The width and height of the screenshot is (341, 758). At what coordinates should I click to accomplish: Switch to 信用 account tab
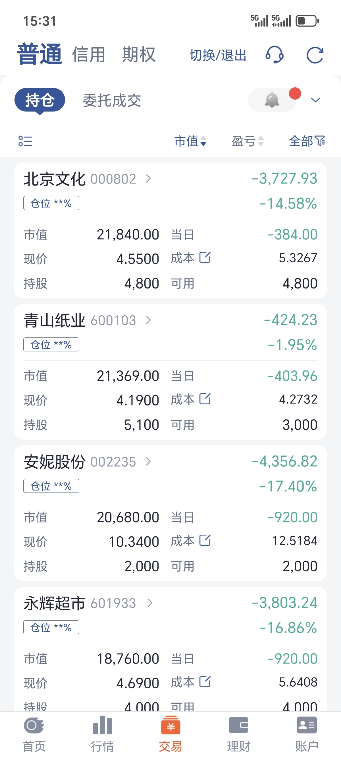click(x=88, y=55)
